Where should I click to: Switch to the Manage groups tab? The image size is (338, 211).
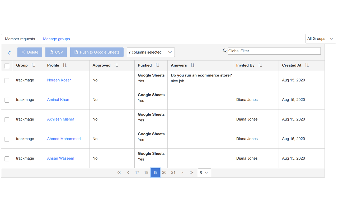[57, 39]
